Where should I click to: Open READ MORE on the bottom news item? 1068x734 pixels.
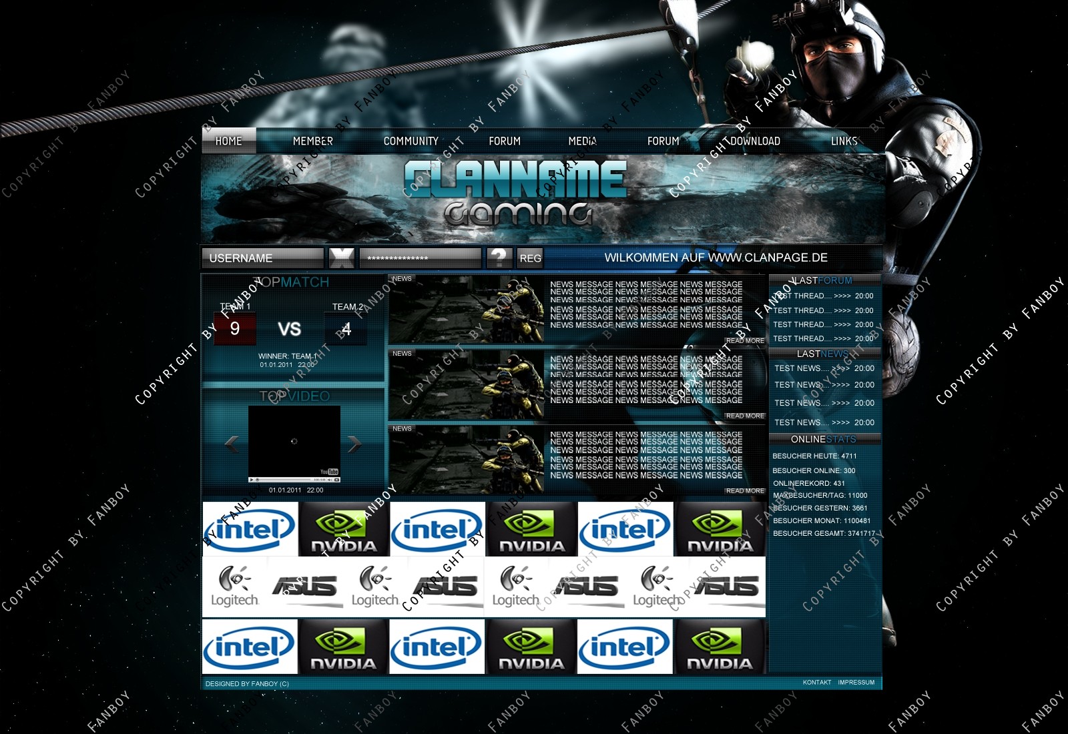pyautogui.click(x=745, y=490)
